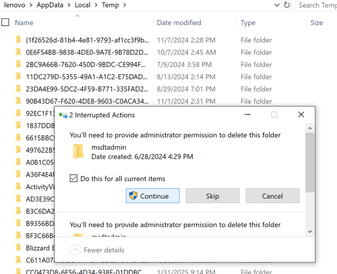The width and height of the screenshot is (337, 274).
Task: Click the Interrupted Actions title bar icon
Action: 63,115
